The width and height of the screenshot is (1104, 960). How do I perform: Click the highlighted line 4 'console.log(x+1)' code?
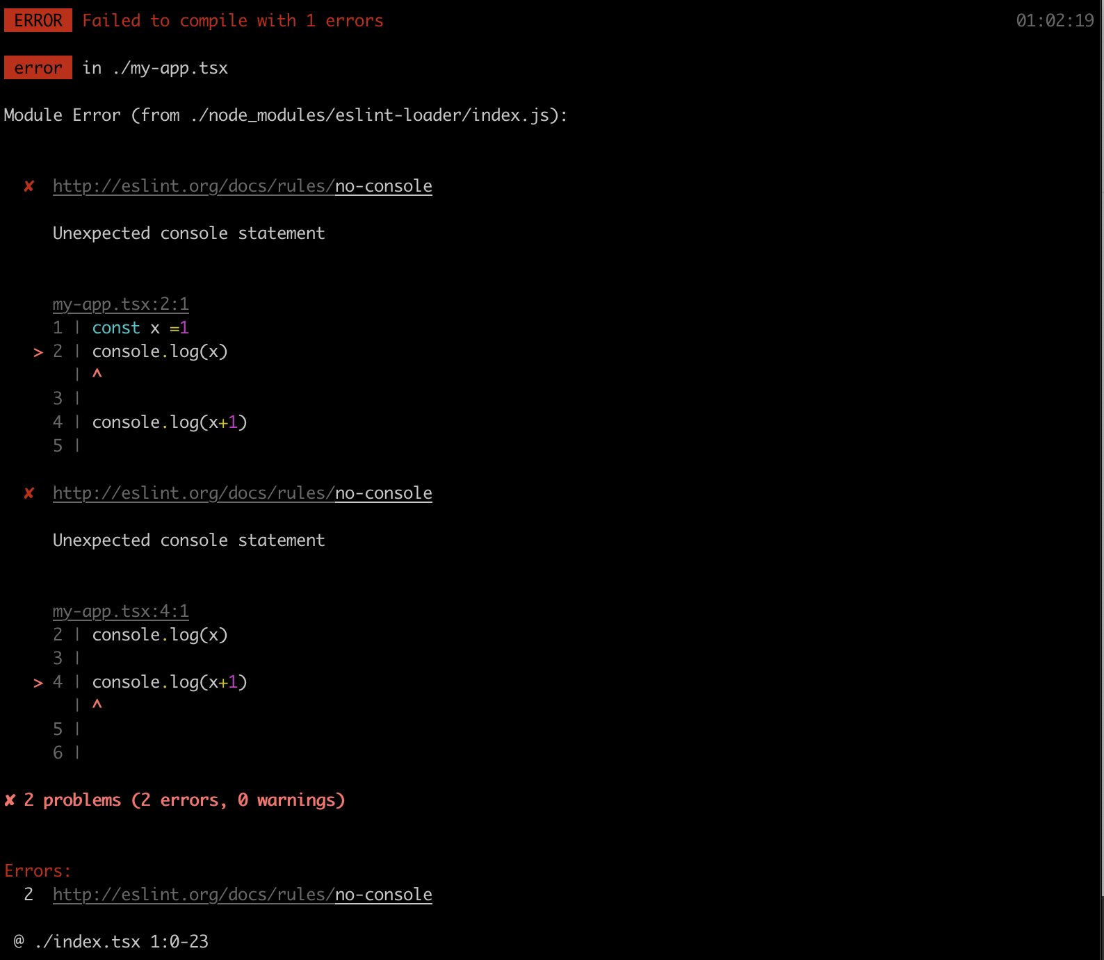[170, 682]
